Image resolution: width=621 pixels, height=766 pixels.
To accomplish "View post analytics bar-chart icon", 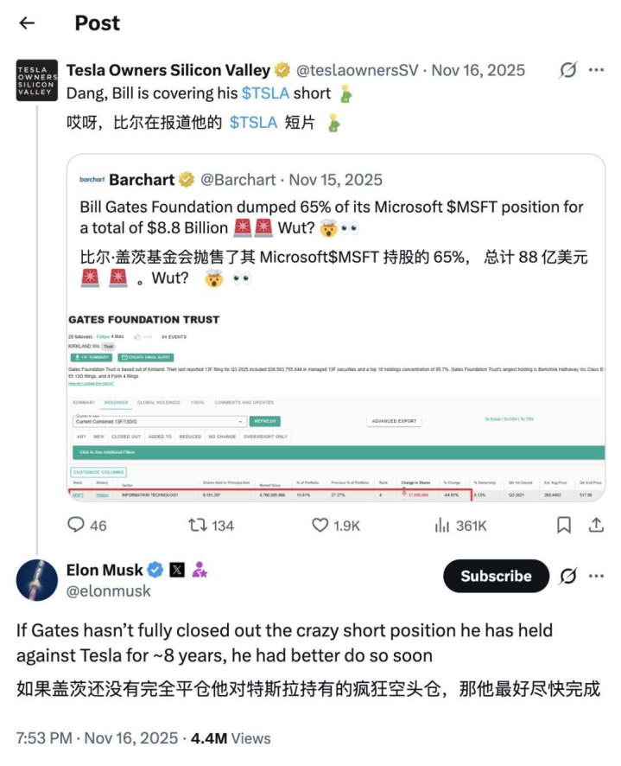I will pos(443,525).
